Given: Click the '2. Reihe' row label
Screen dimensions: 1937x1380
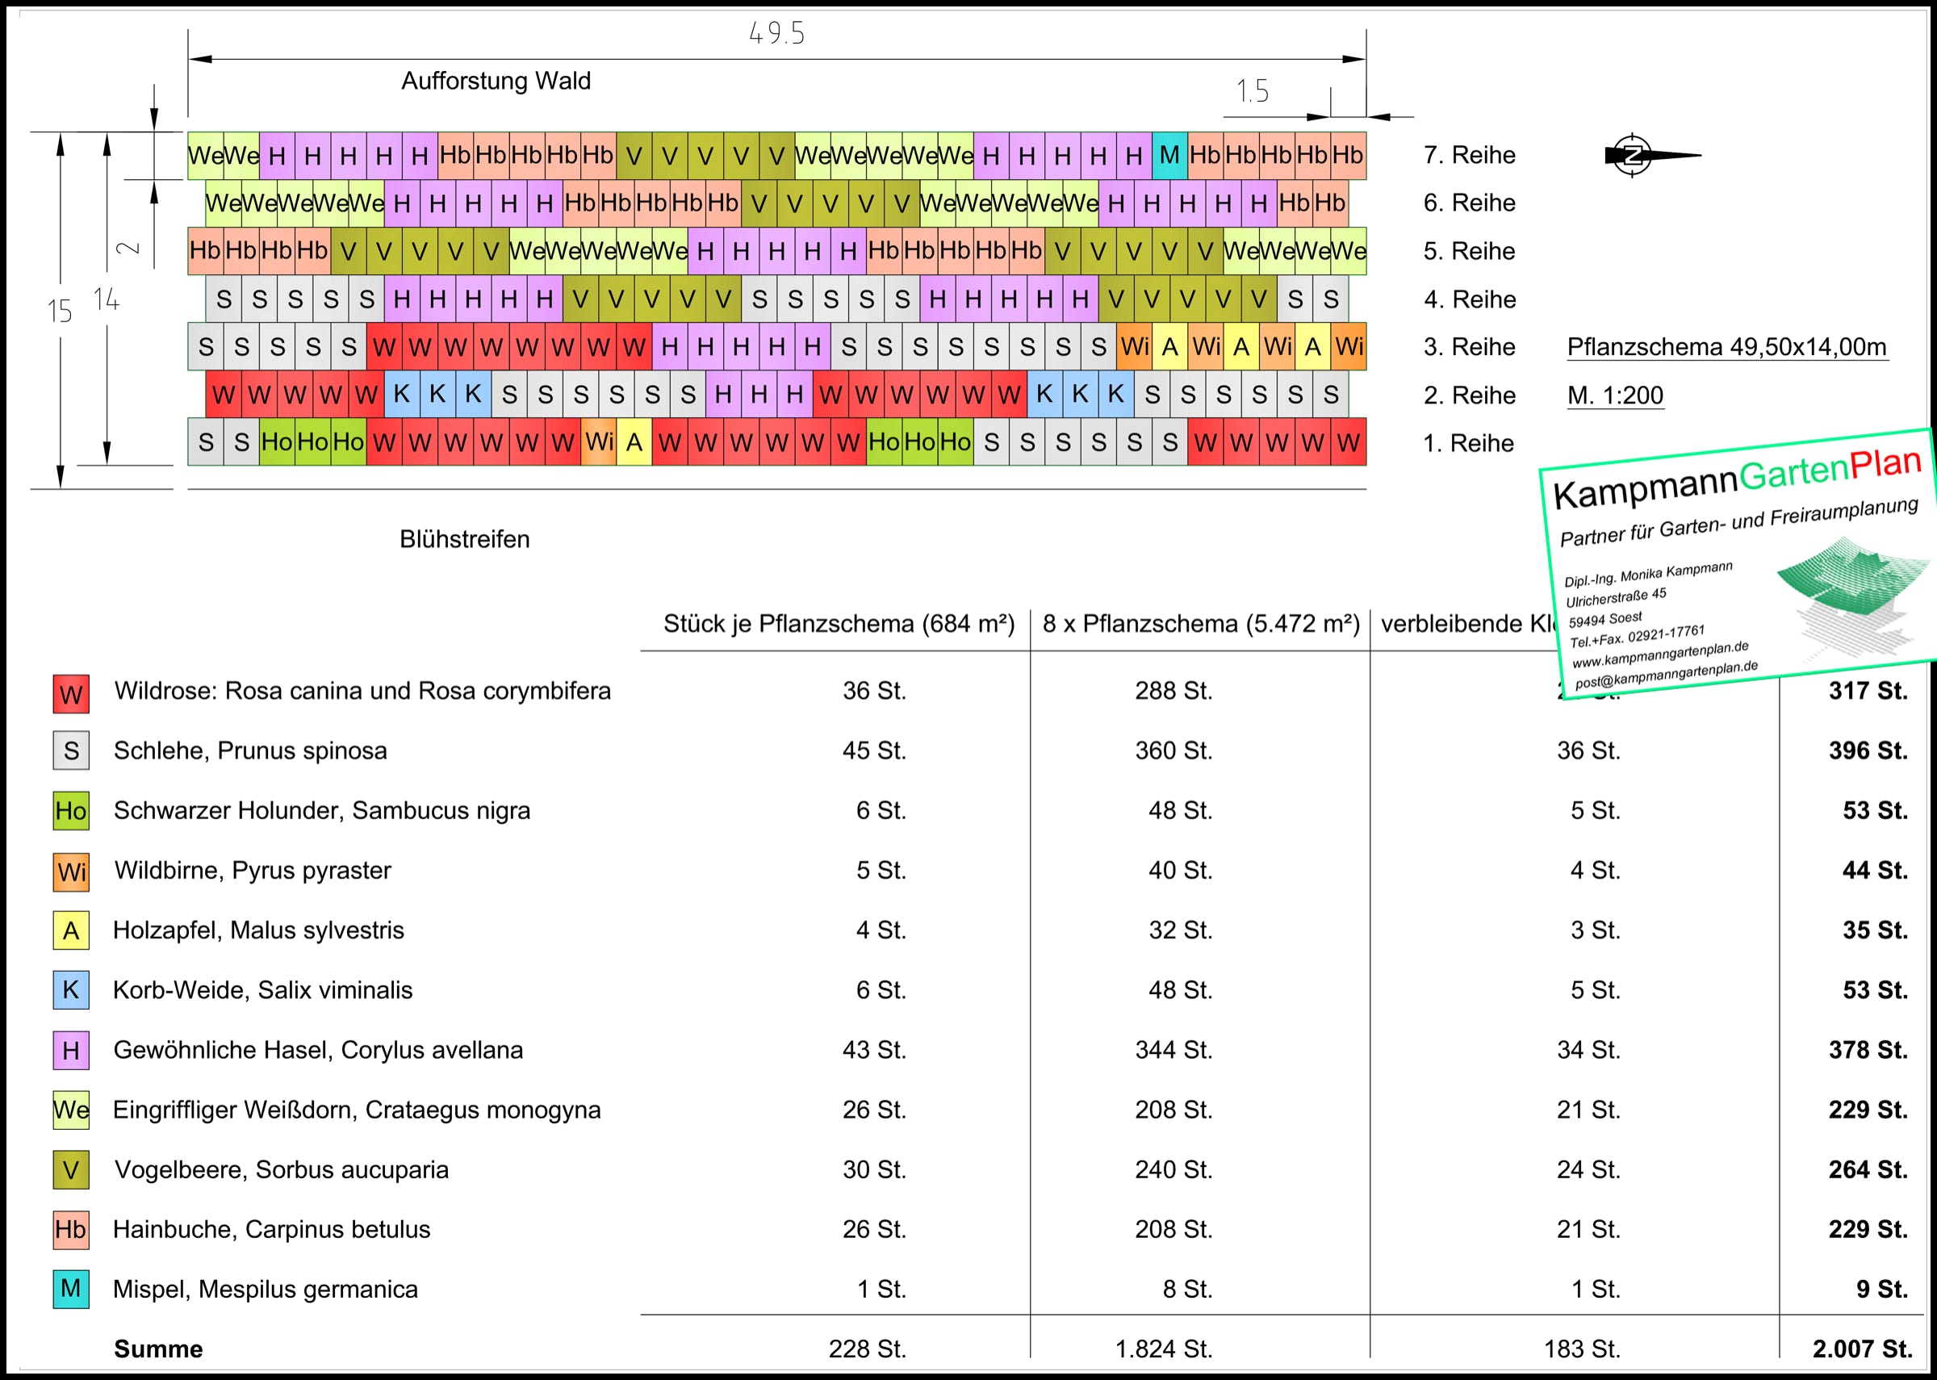Looking at the screenshot, I should click(1470, 395).
